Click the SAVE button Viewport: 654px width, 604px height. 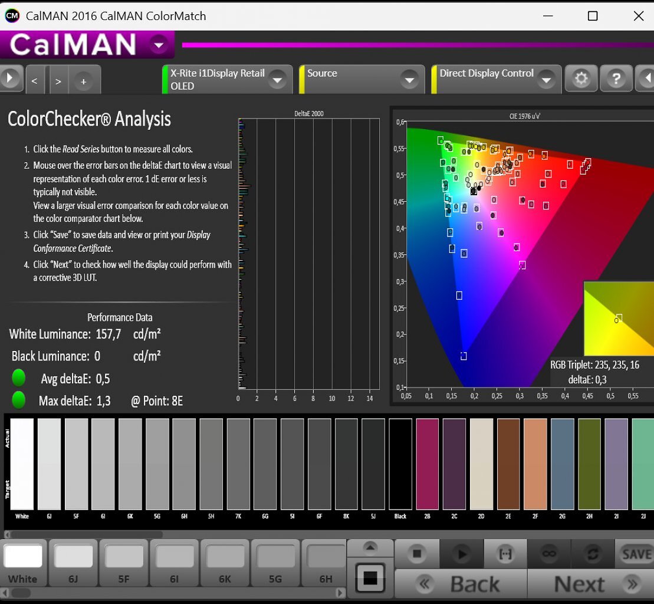636,553
